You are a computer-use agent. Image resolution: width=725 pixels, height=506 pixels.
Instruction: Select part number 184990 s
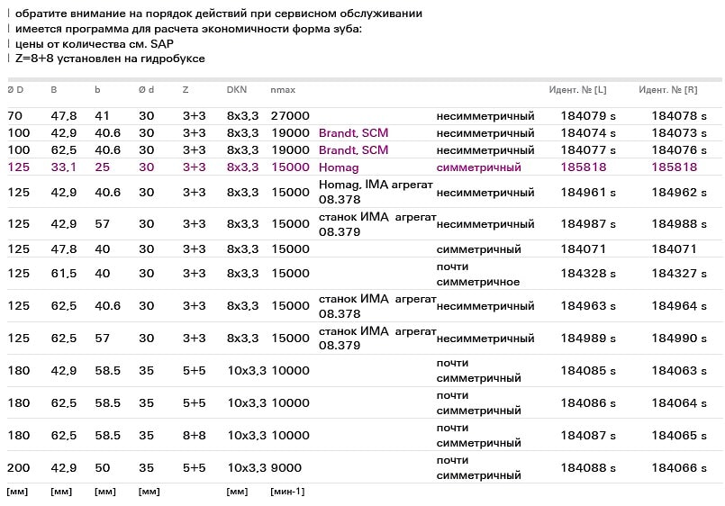point(679,339)
